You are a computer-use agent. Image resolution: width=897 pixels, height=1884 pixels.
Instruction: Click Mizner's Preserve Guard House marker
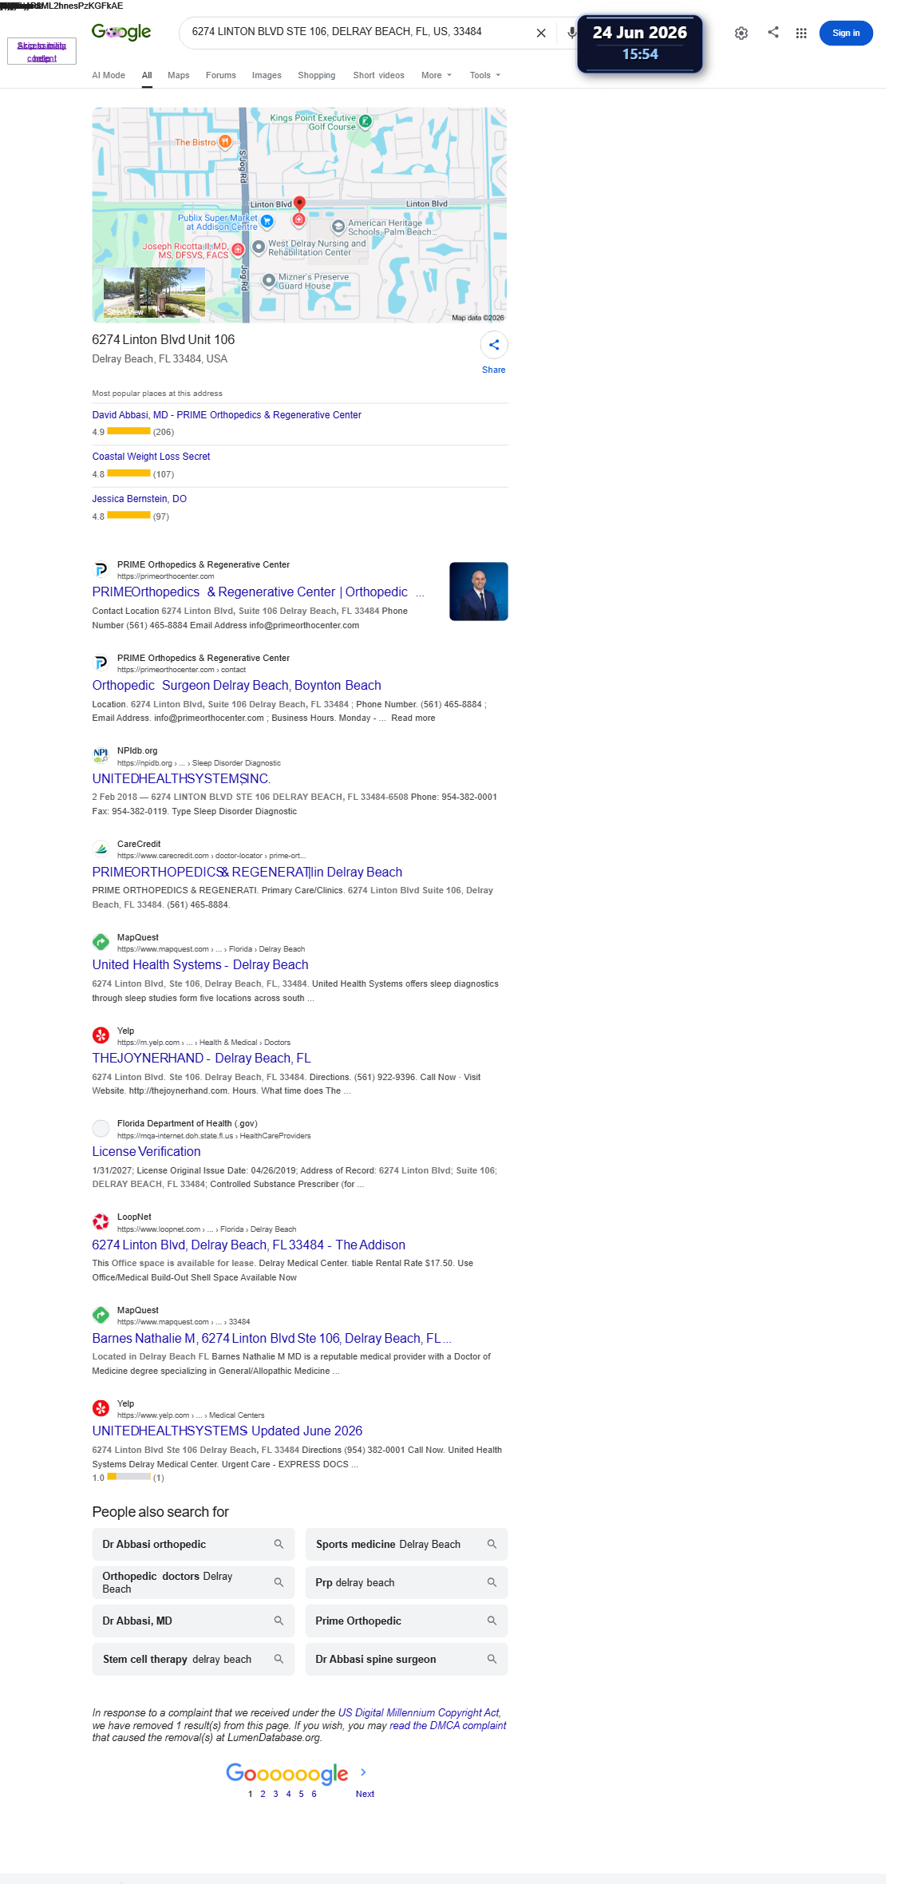click(269, 281)
